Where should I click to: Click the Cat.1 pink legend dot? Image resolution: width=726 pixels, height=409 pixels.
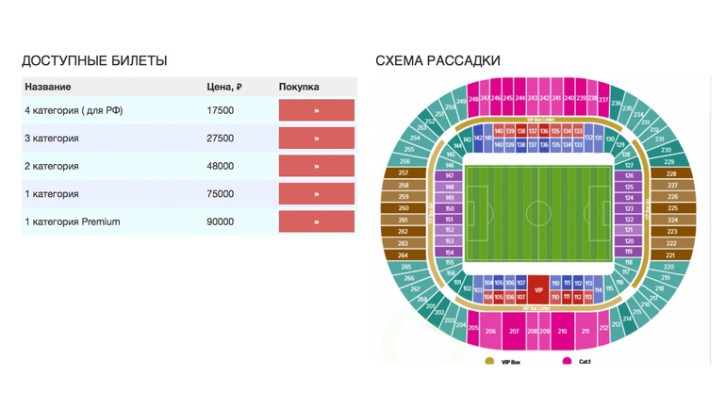click(567, 361)
